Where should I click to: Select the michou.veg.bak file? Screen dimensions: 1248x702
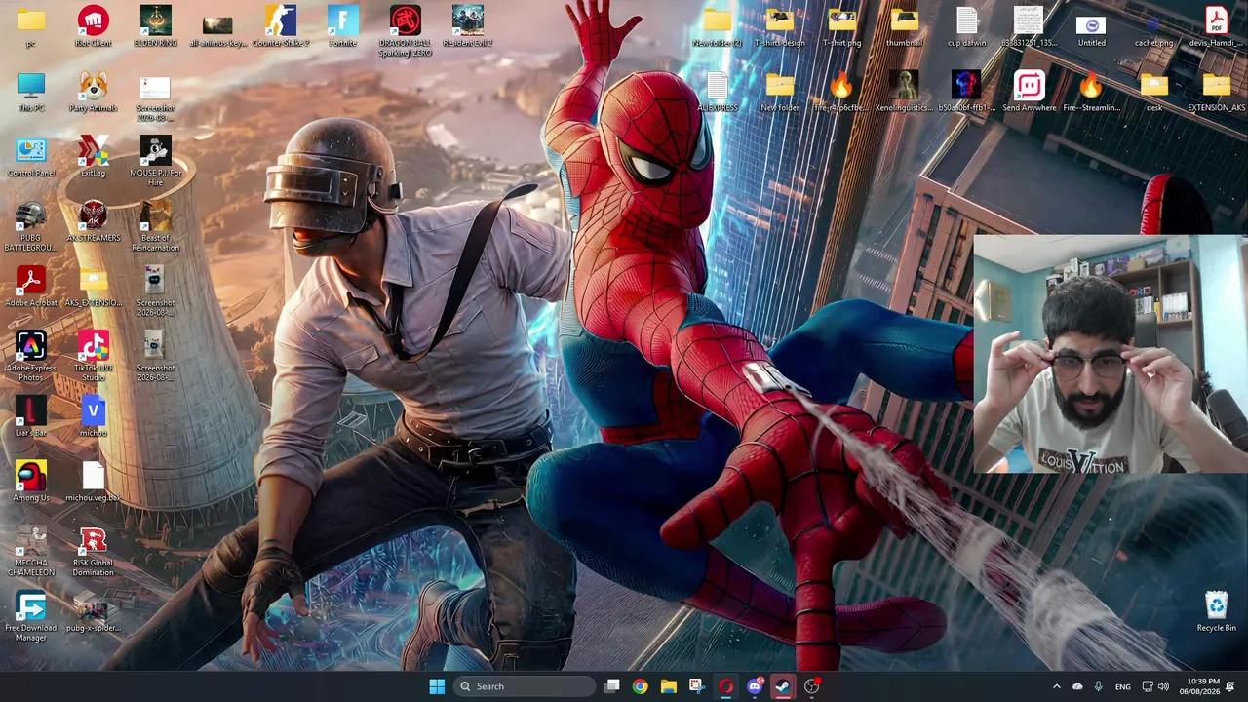(93, 483)
